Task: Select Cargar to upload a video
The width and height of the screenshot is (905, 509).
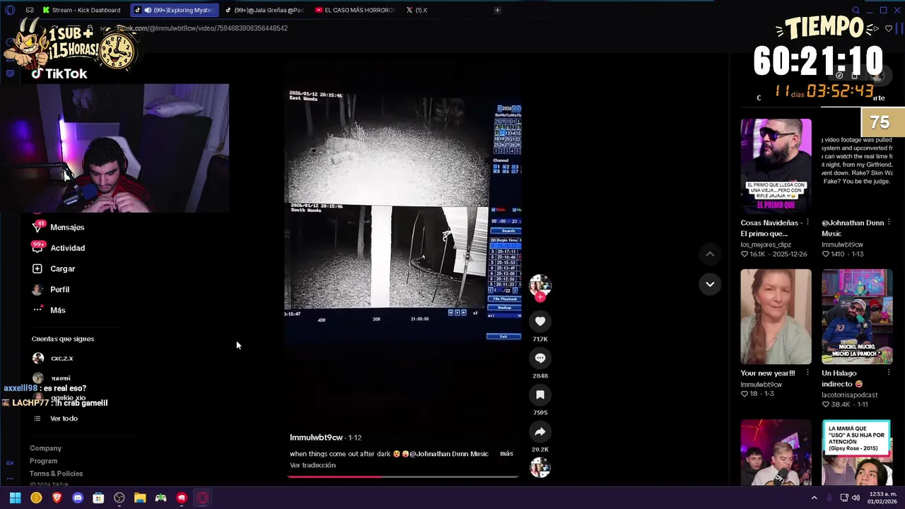Action: (x=62, y=269)
